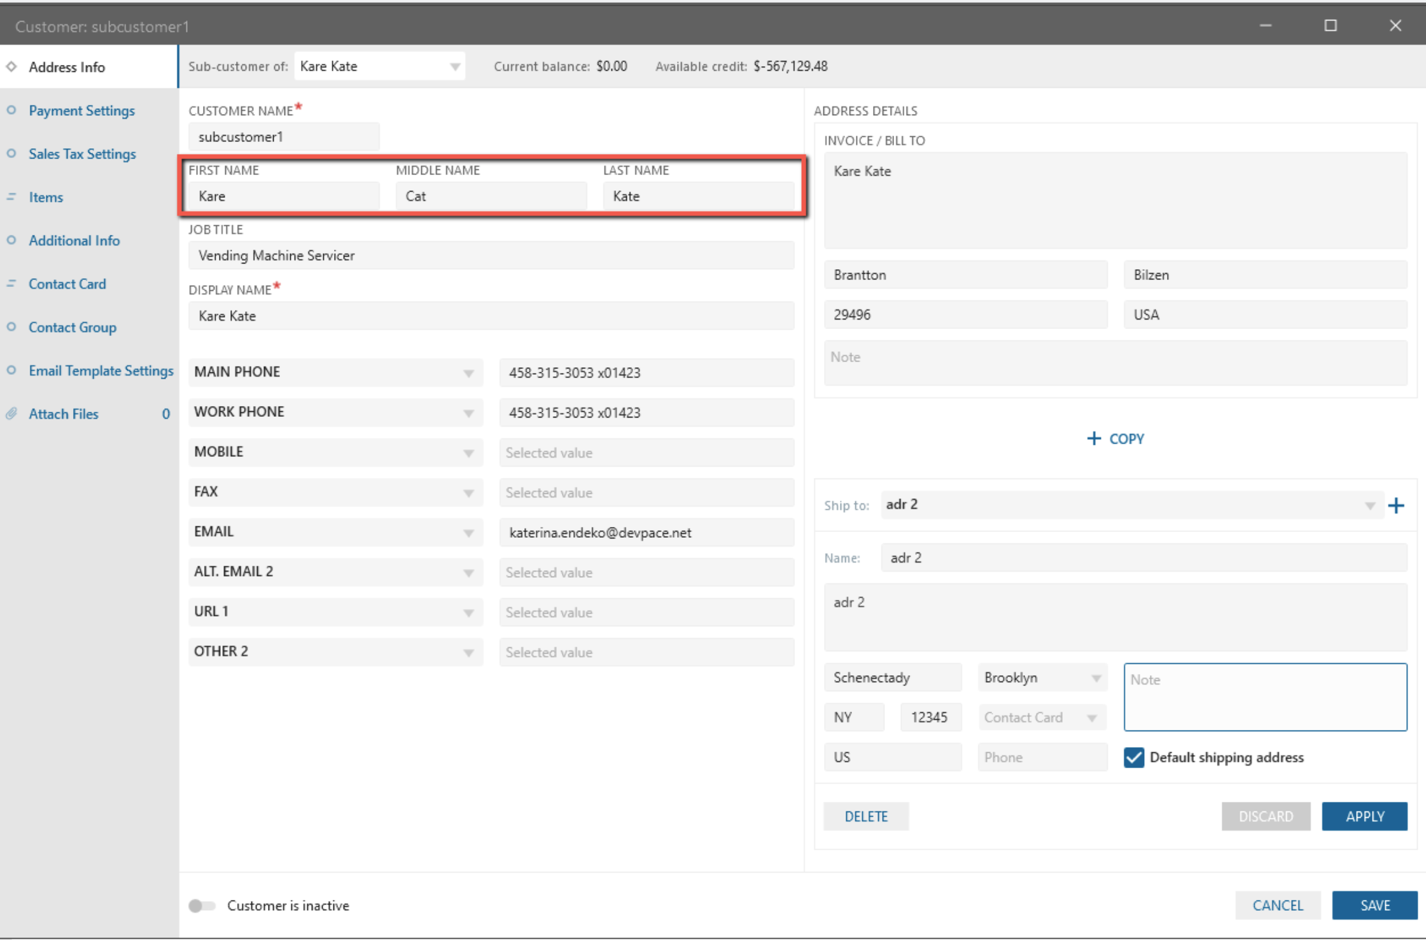The height and width of the screenshot is (940, 1426).
Task: Click the Items list icon in sidebar
Action: 11,197
